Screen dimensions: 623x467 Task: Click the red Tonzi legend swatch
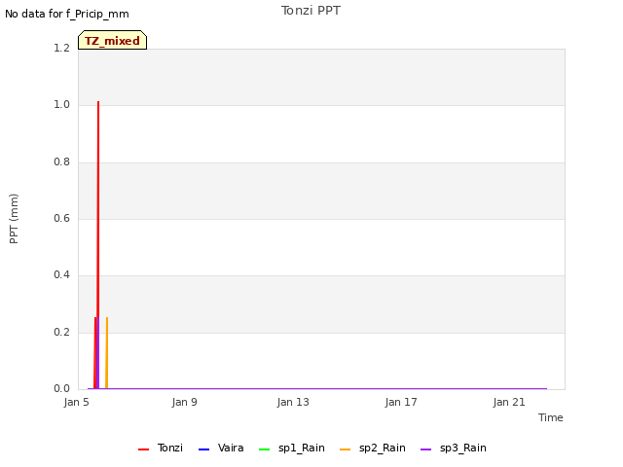(x=143, y=449)
